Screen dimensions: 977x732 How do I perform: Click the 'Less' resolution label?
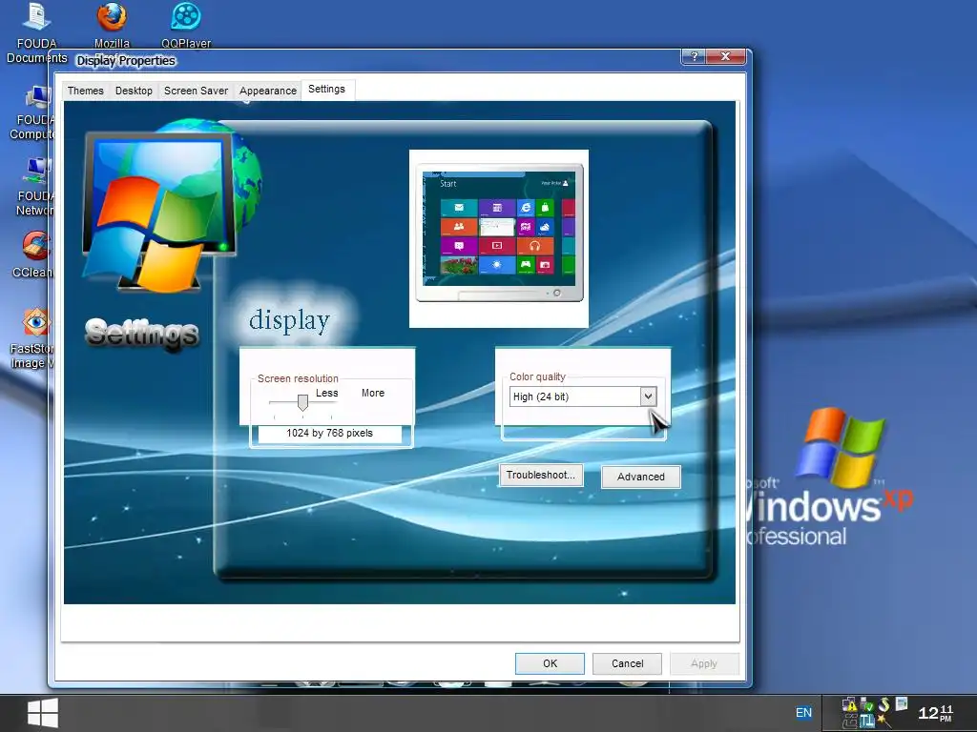coord(326,393)
